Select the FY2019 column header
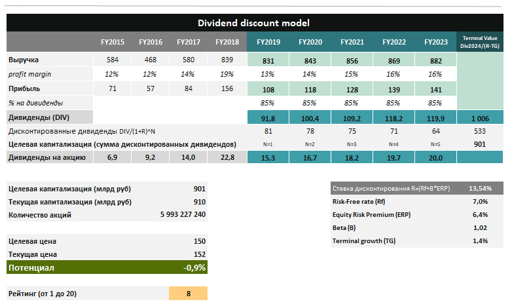 pyautogui.click(x=268, y=42)
